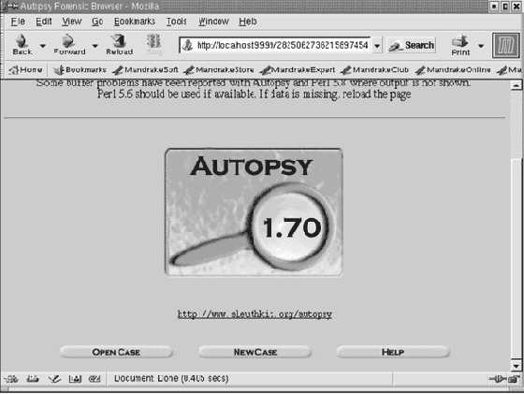Click the vertical scrollbar up arrow
This screenshot has height=394, width=524.
point(517,85)
